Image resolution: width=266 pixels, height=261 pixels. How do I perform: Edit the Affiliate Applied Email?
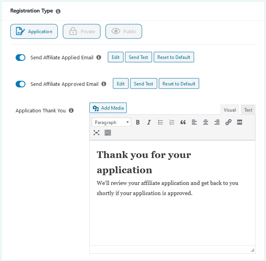click(116, 57)
